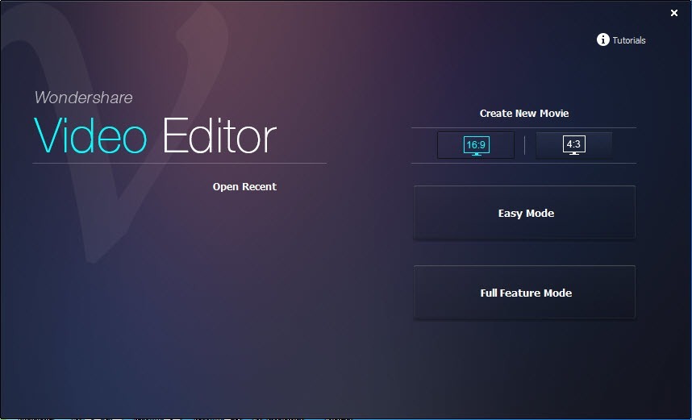The height and width of the screenshot is (420, 692).
Task: Click the Tutorials info icon
Action: point(602,40)
